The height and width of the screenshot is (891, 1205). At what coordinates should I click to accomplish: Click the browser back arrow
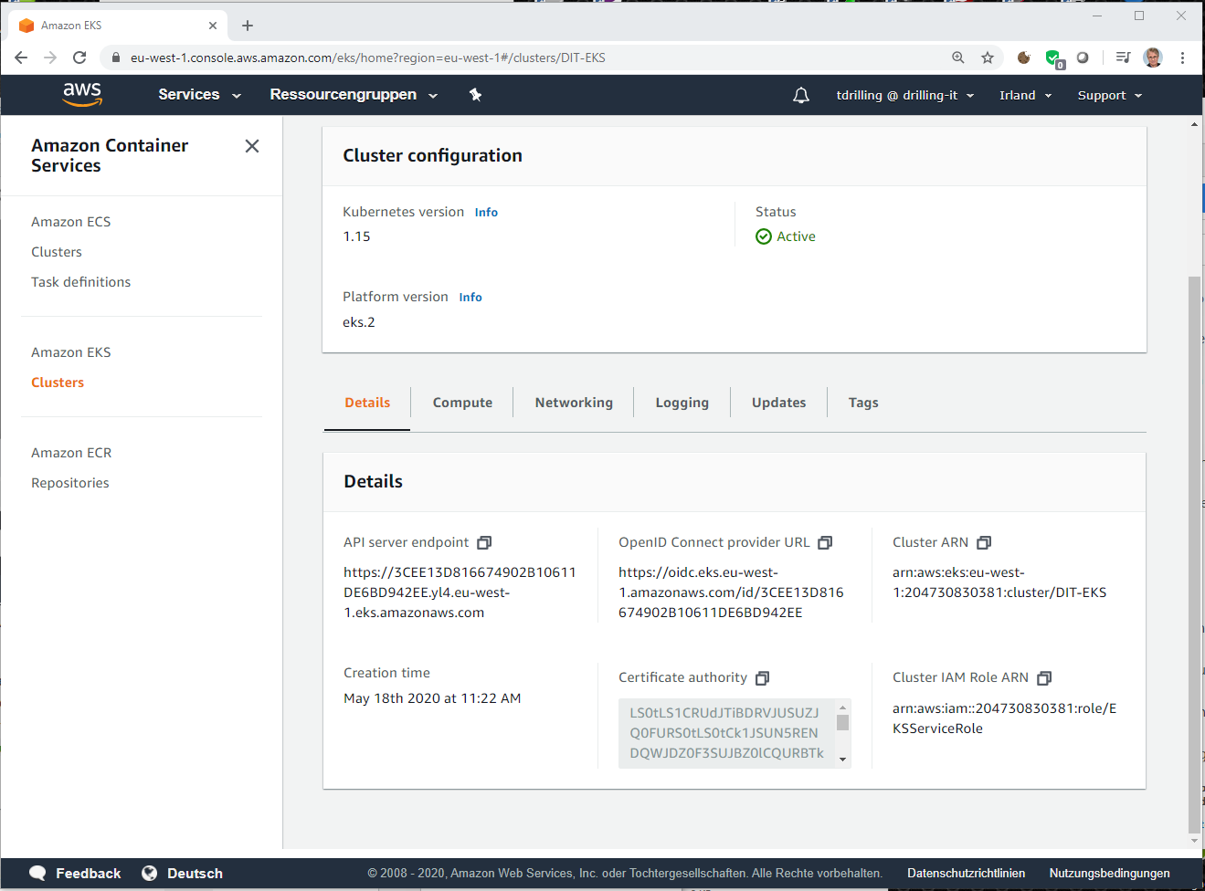(21, 58)
